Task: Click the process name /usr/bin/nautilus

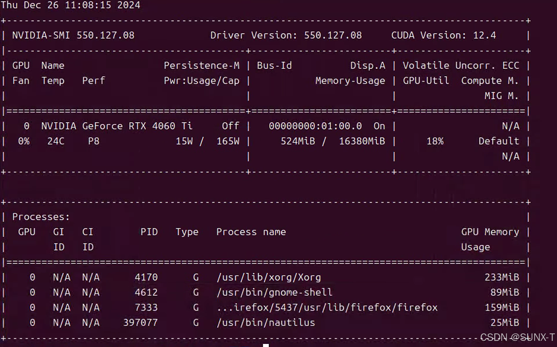Action: 265,322
